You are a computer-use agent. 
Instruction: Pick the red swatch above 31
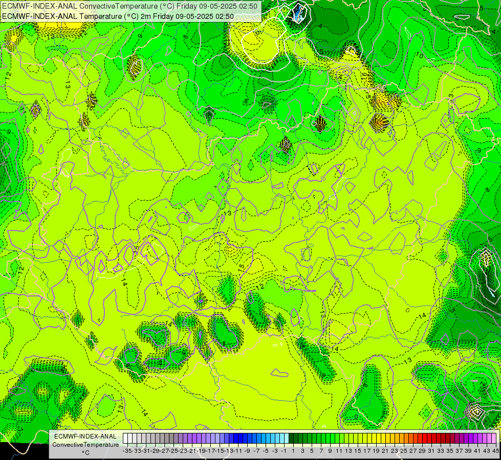(429, 439)
